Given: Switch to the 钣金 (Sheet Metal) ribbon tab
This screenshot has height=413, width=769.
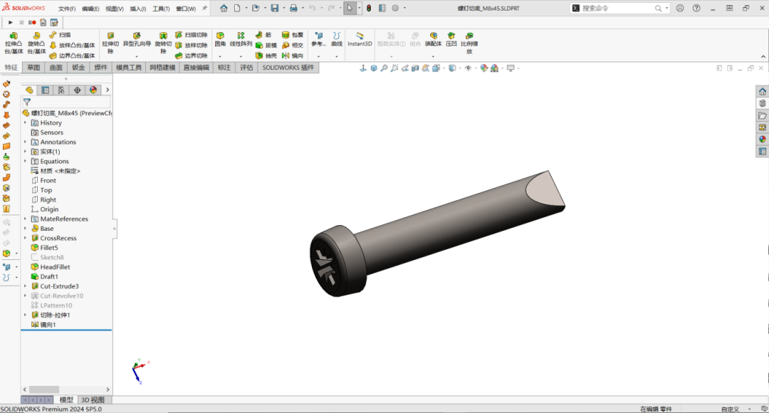Looking at the screenshot, I should [x=78, y=68].
